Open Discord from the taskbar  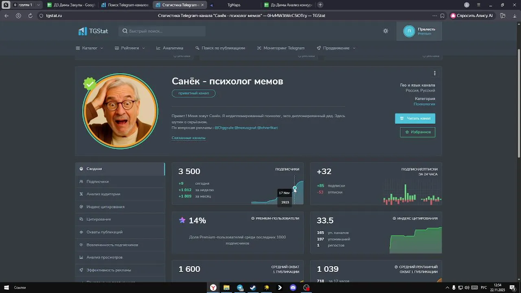click(x=293, y=288)
